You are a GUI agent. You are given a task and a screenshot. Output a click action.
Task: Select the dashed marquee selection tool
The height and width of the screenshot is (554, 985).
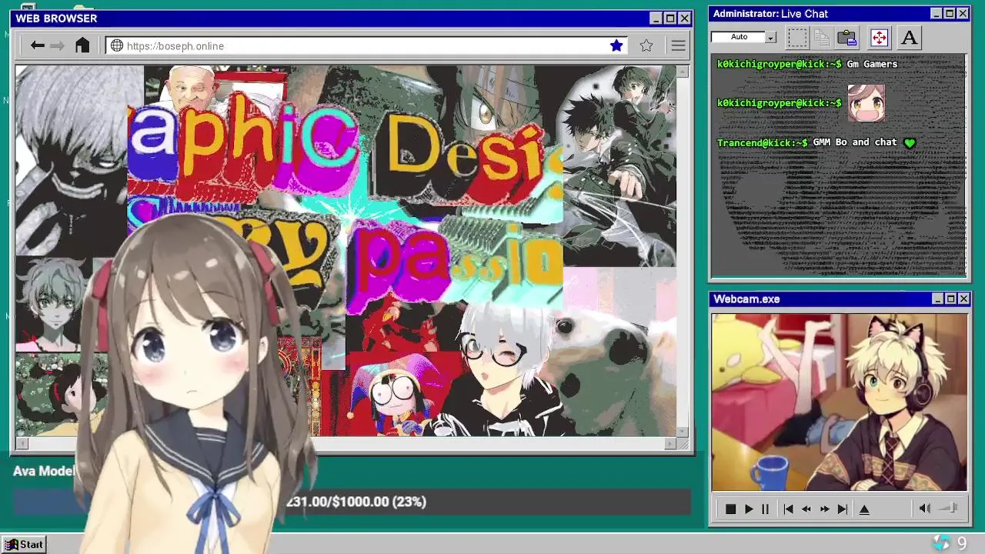point(798,37)
